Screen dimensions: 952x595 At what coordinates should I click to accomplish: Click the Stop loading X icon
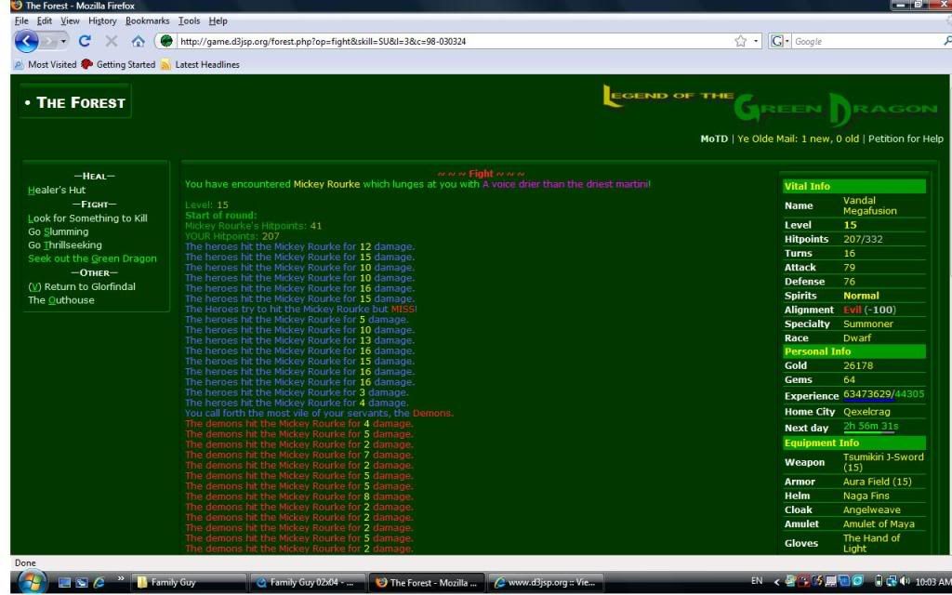tap(111, 41)
